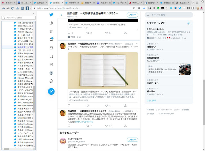Click the bookmark star in address bar
205x151 pixels.
tap(144, 8)
